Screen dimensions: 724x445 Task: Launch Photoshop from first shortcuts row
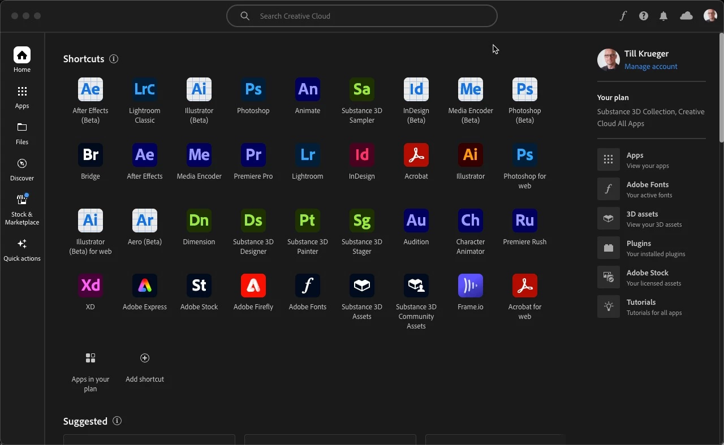click(253, 89)
